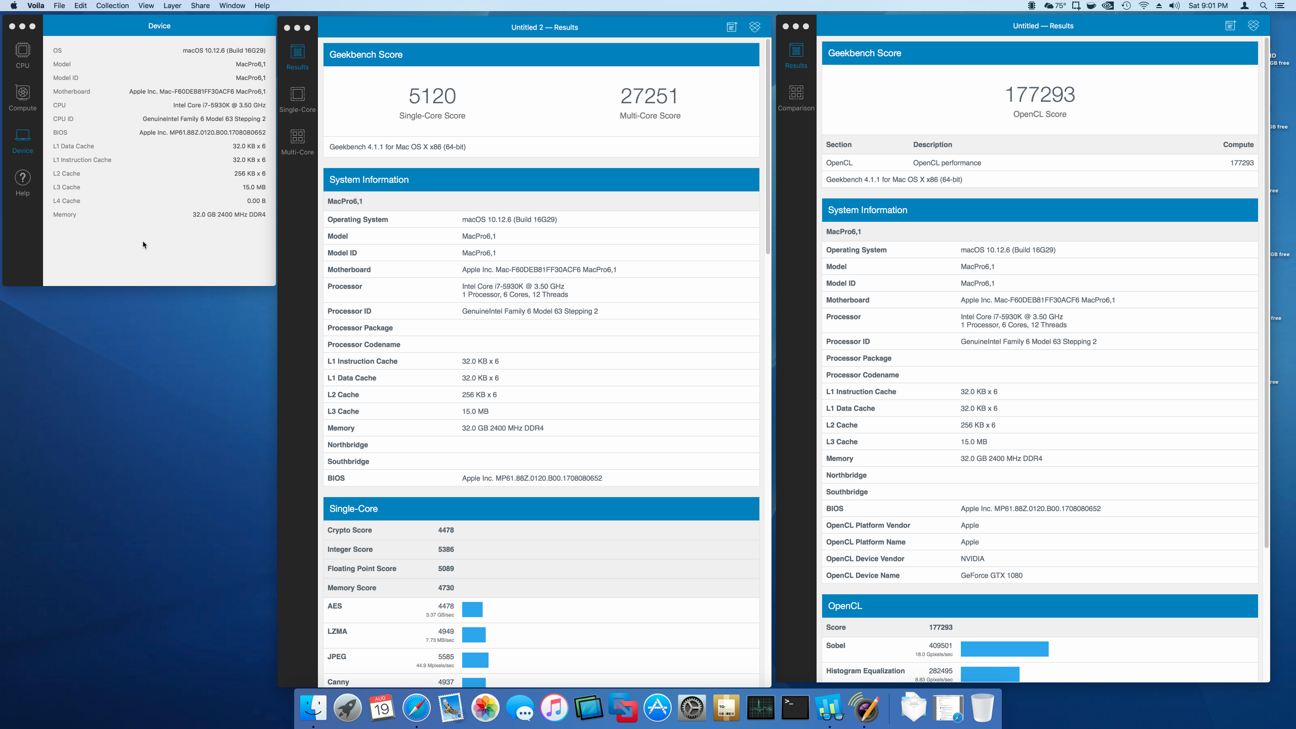Click Dropbox icon in Untitled 2 window
This screenshot has width=1296, height=729.
click(x=755, y=27)
